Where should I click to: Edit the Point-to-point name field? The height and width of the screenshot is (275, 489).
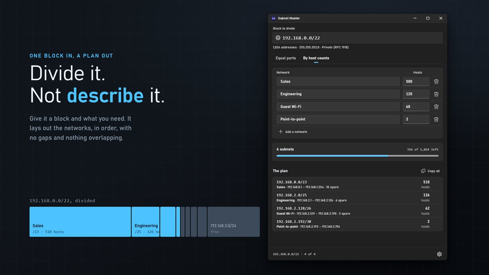click(x=338, y=119)
